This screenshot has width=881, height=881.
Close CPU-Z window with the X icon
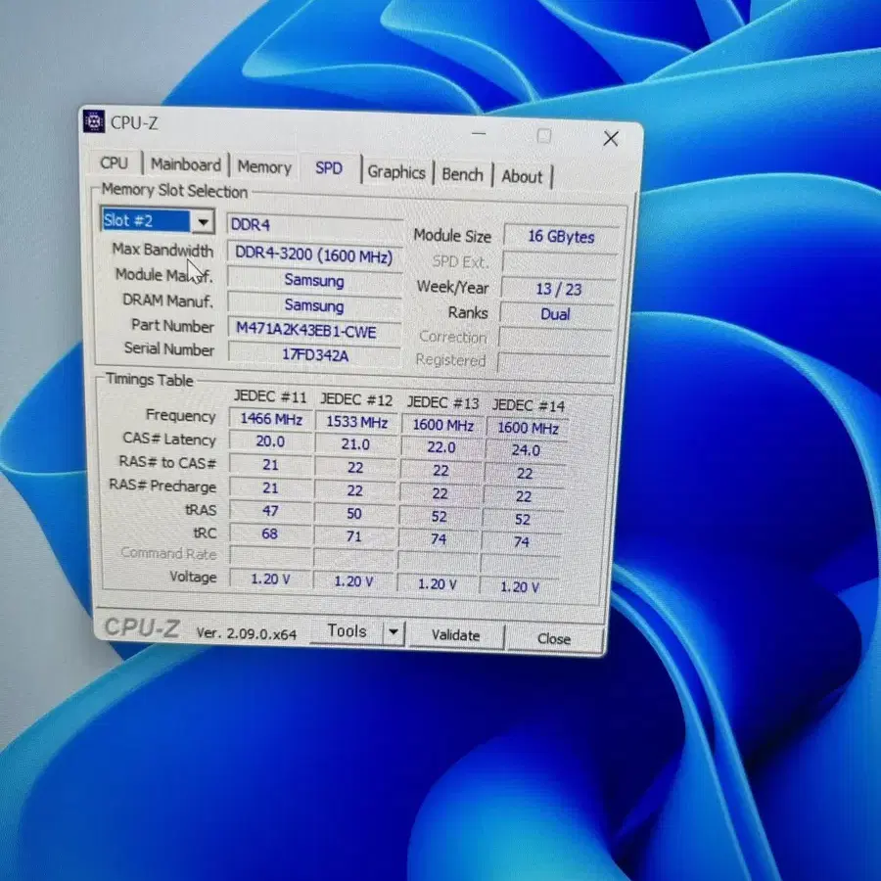611,138
